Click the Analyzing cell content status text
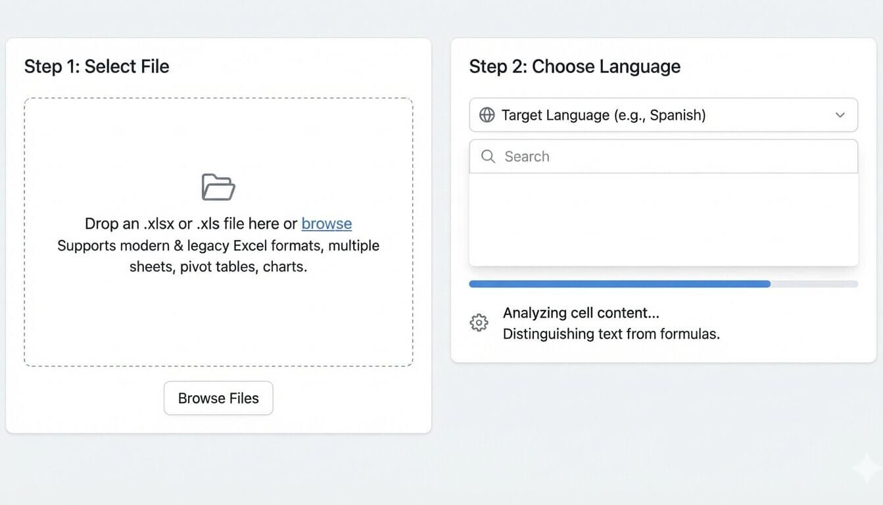Image resolution: width=883 pixels, height=505 pixels. click(581, 313)
